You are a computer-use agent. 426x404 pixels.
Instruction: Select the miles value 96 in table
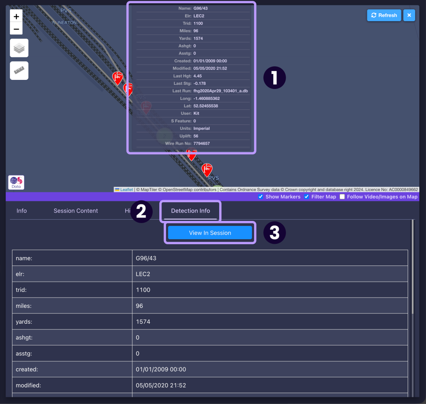[139, 306]
